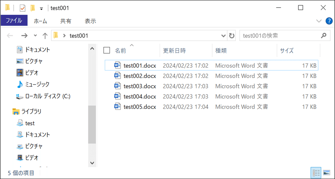The width and height of the screenshot is (335, 179).
Task: Go back with the left arrow
Action: [10, 36]
